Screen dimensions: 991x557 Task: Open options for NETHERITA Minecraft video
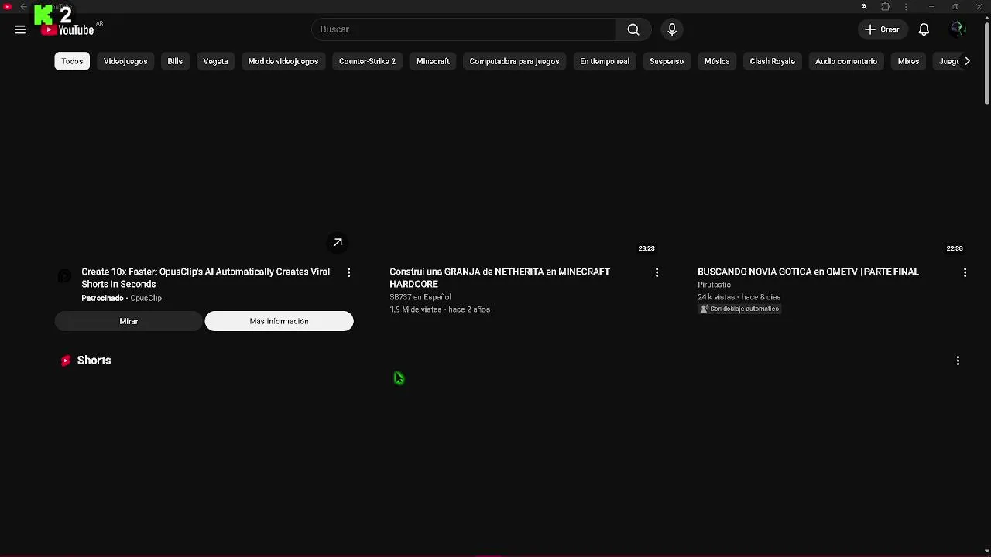[x=657, y=272]
